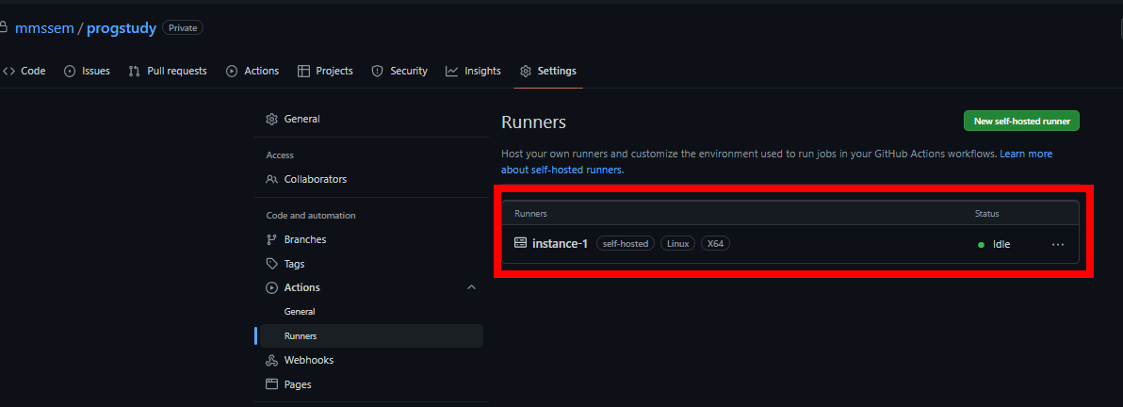Select Runners in Actions submenu

click(x=371, y=336)
